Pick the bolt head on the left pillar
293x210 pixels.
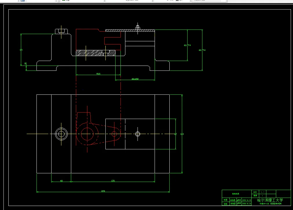point(61,31)
